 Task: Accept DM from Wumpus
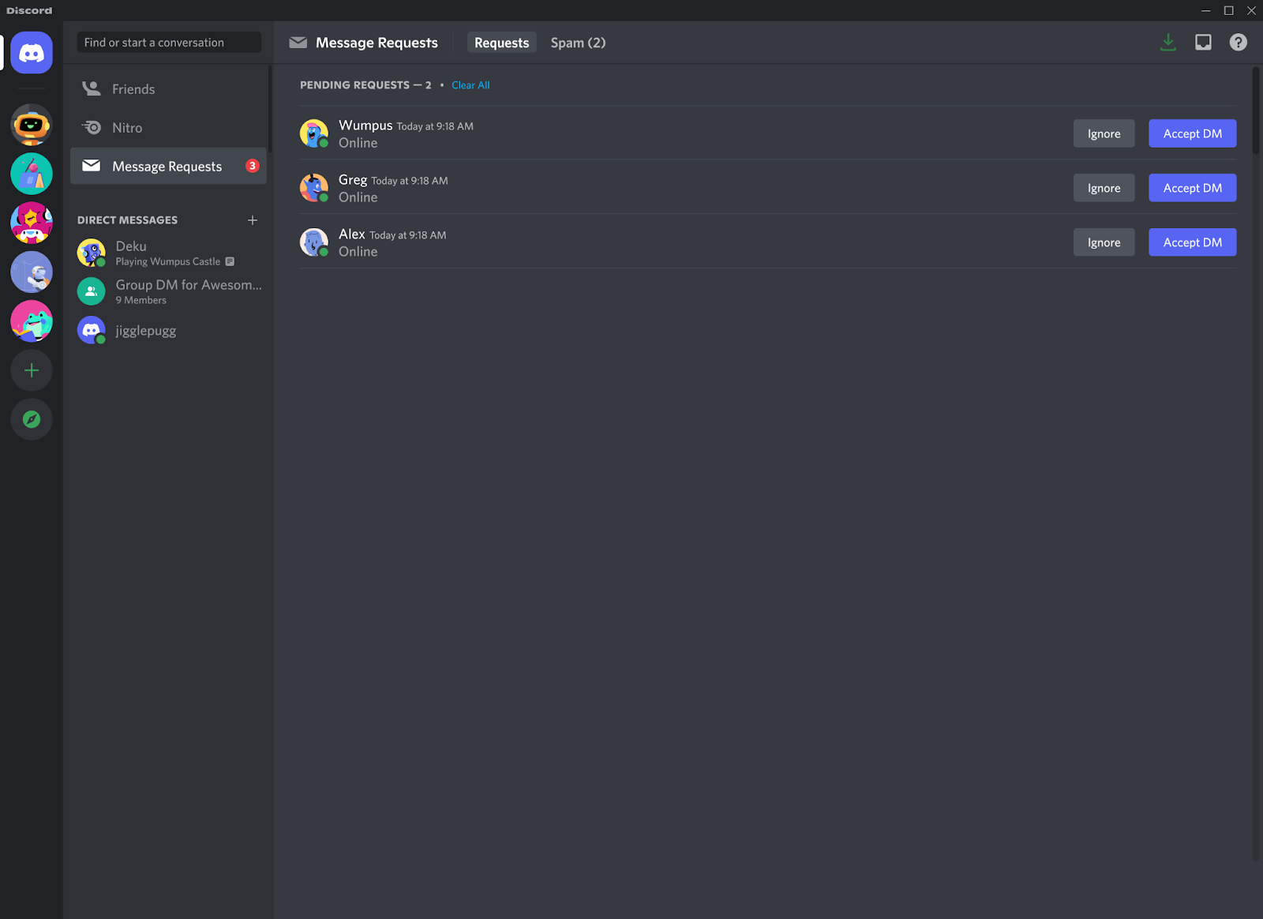pos(1192,133)
